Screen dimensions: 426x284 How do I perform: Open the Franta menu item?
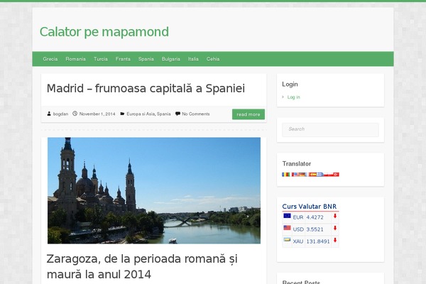(123, 59)
